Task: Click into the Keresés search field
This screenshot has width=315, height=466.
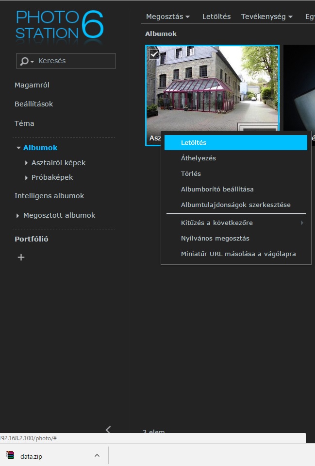Action: [66, 61]
